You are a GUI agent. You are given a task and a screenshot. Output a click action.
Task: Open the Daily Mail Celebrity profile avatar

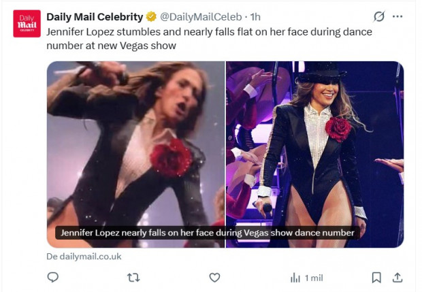27,23
